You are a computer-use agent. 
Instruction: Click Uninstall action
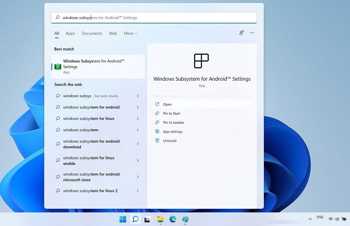[169, 141]
